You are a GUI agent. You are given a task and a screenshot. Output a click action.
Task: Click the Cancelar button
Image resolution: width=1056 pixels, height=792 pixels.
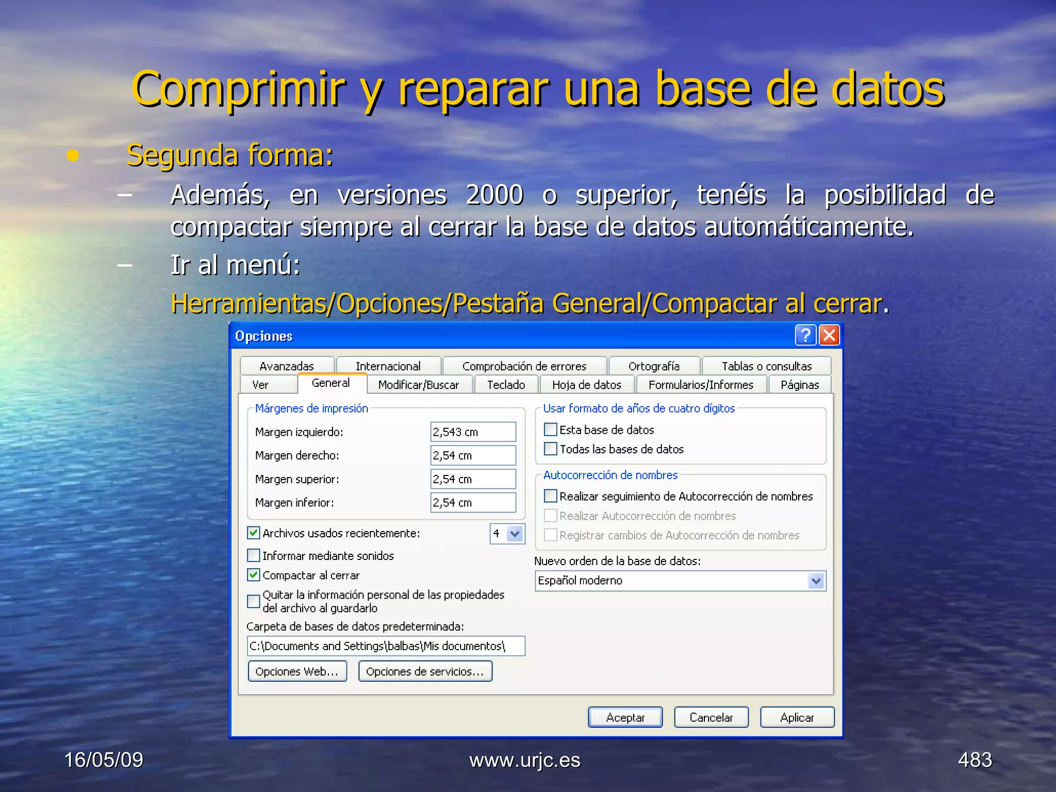(x=712, y=717)
